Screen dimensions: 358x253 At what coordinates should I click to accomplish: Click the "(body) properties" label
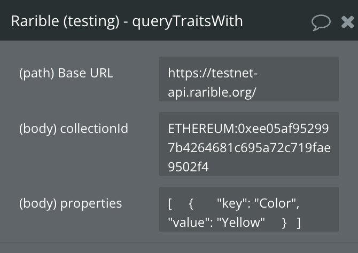tap(71, 203)
